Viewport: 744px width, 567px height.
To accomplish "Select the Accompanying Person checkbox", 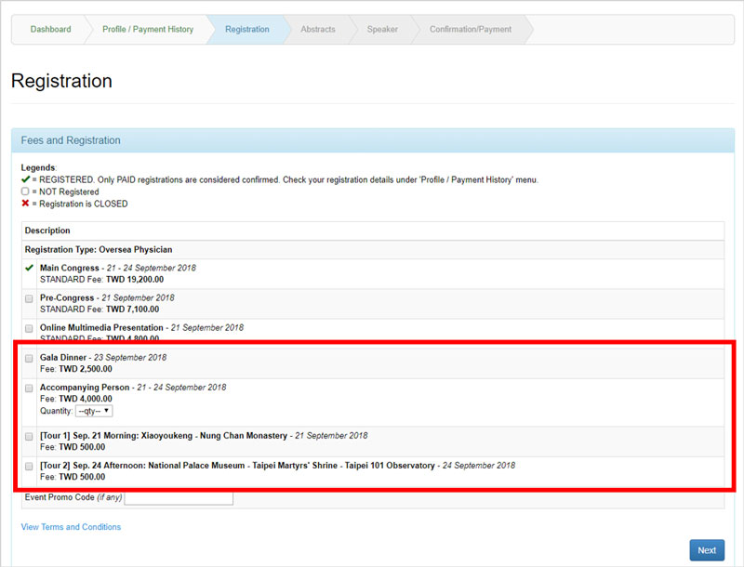I will 29,388.
